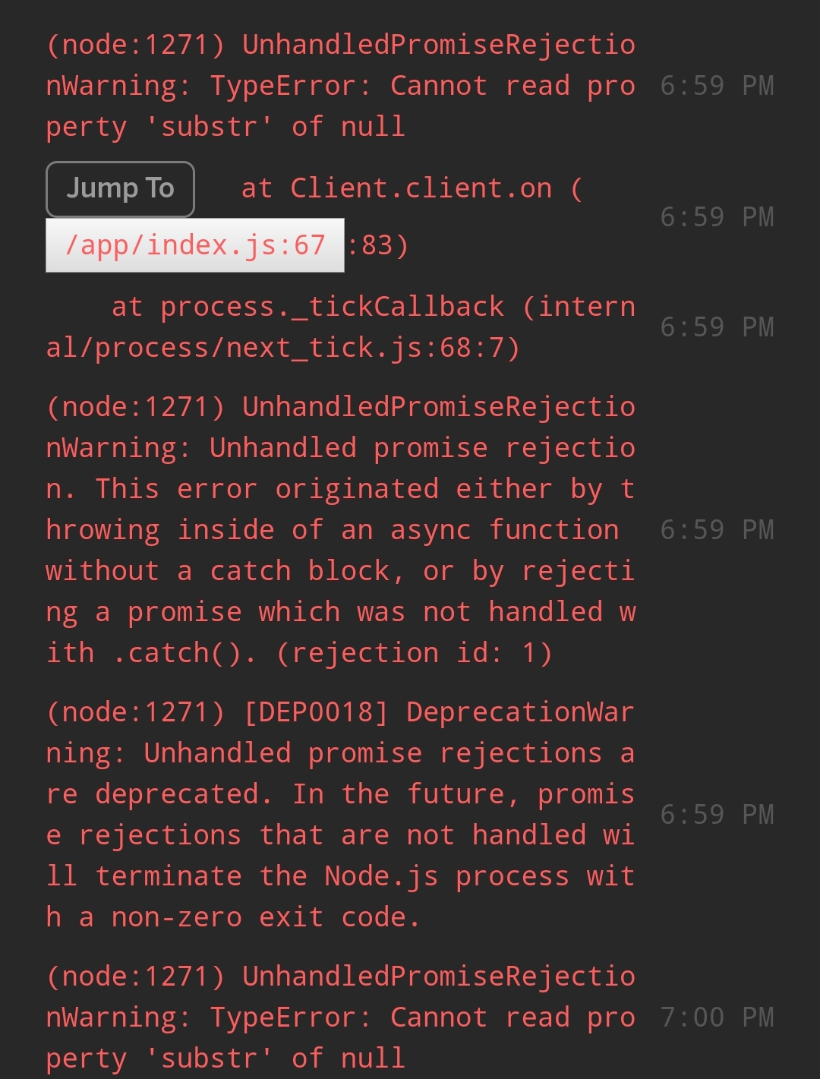Select the DEP0018 DeprecationWarning message
This screenshot has height=1079, width=820.
pyautogui.click(x=339, y=813)
